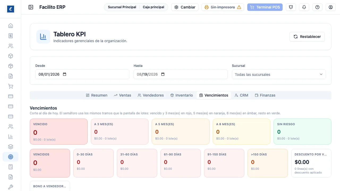Select the Vencimientos tab

tap(214, 95)
